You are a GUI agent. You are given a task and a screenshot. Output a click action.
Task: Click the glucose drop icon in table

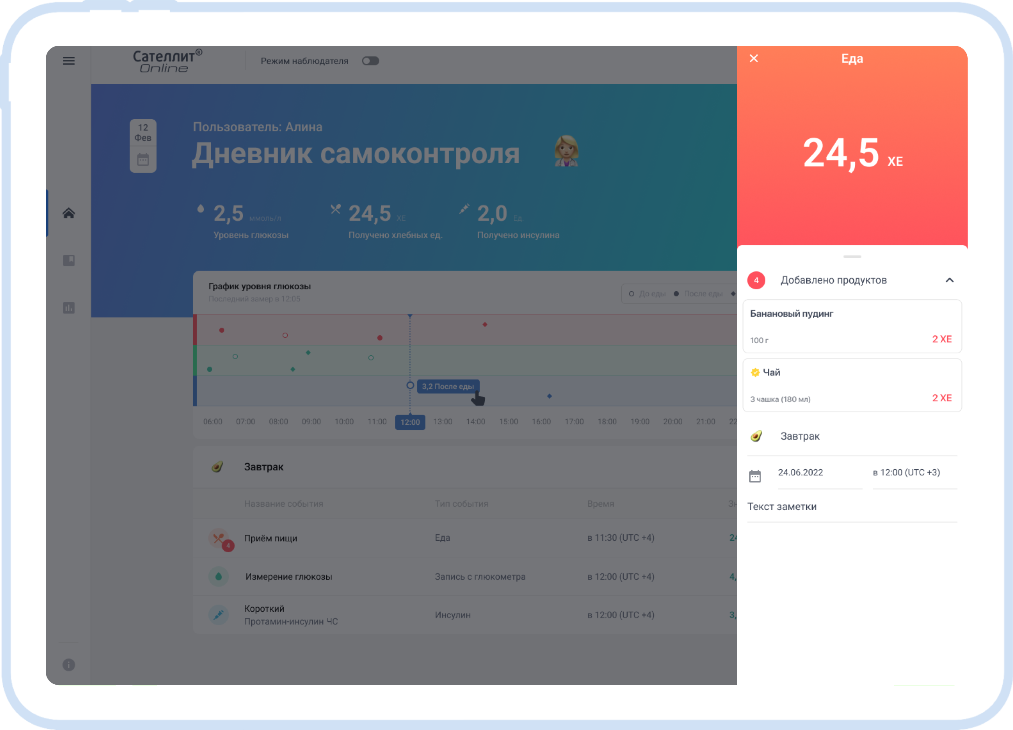(x=218, y=577)
